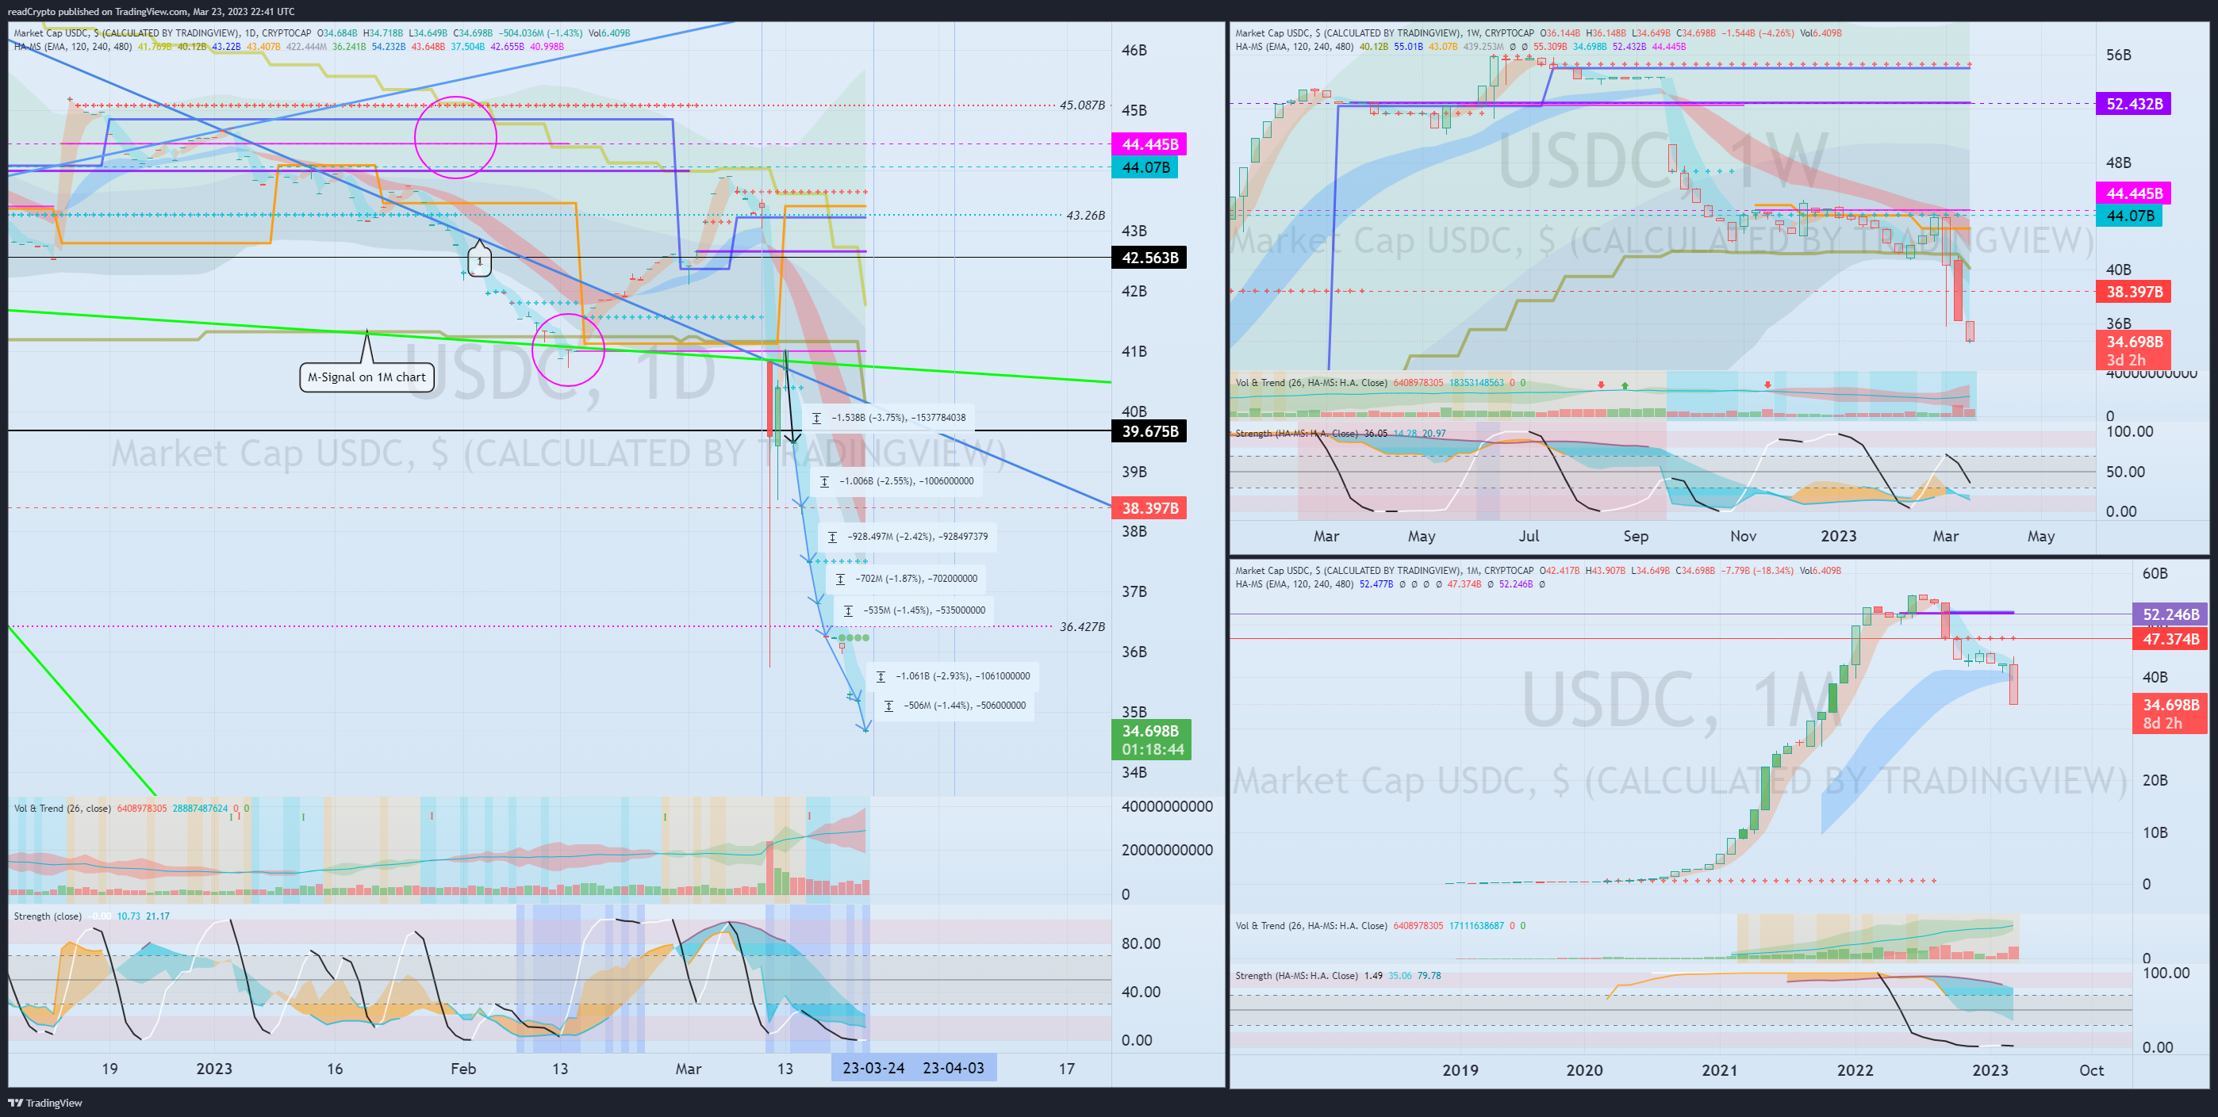Click the 34.698B 8d 2h label on the 1M chart
The height and width of the screenshot is (1117, 2218).
2170,713
